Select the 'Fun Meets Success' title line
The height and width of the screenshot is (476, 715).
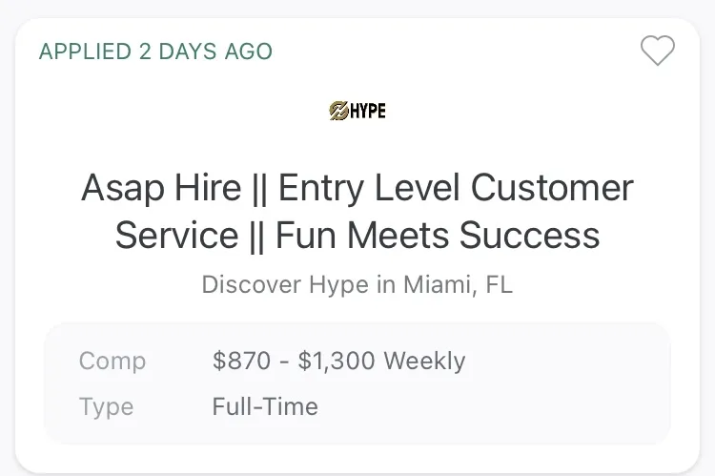pos(438,235)
